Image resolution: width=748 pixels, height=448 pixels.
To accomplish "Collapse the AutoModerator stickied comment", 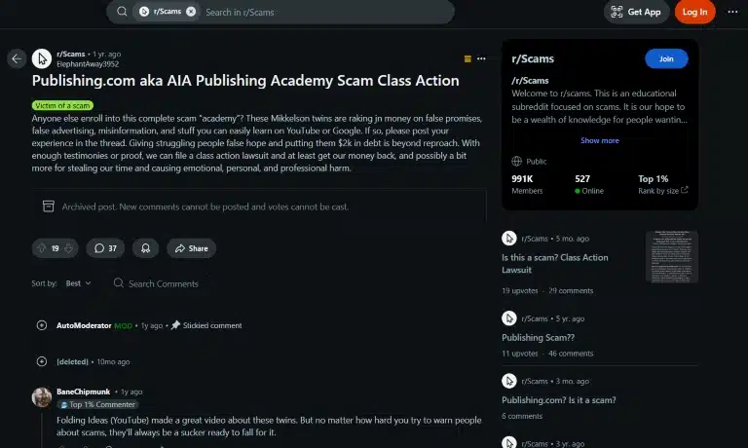I will pyautogui.click(x=42, y=325).
